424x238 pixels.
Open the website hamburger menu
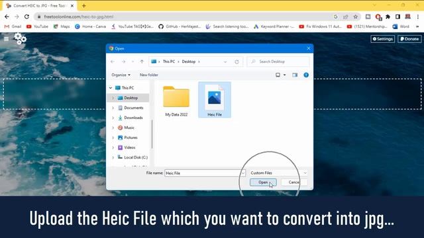(6, 39)
